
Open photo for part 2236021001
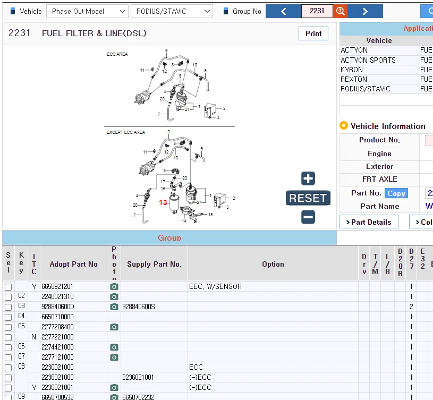point(114,388)
